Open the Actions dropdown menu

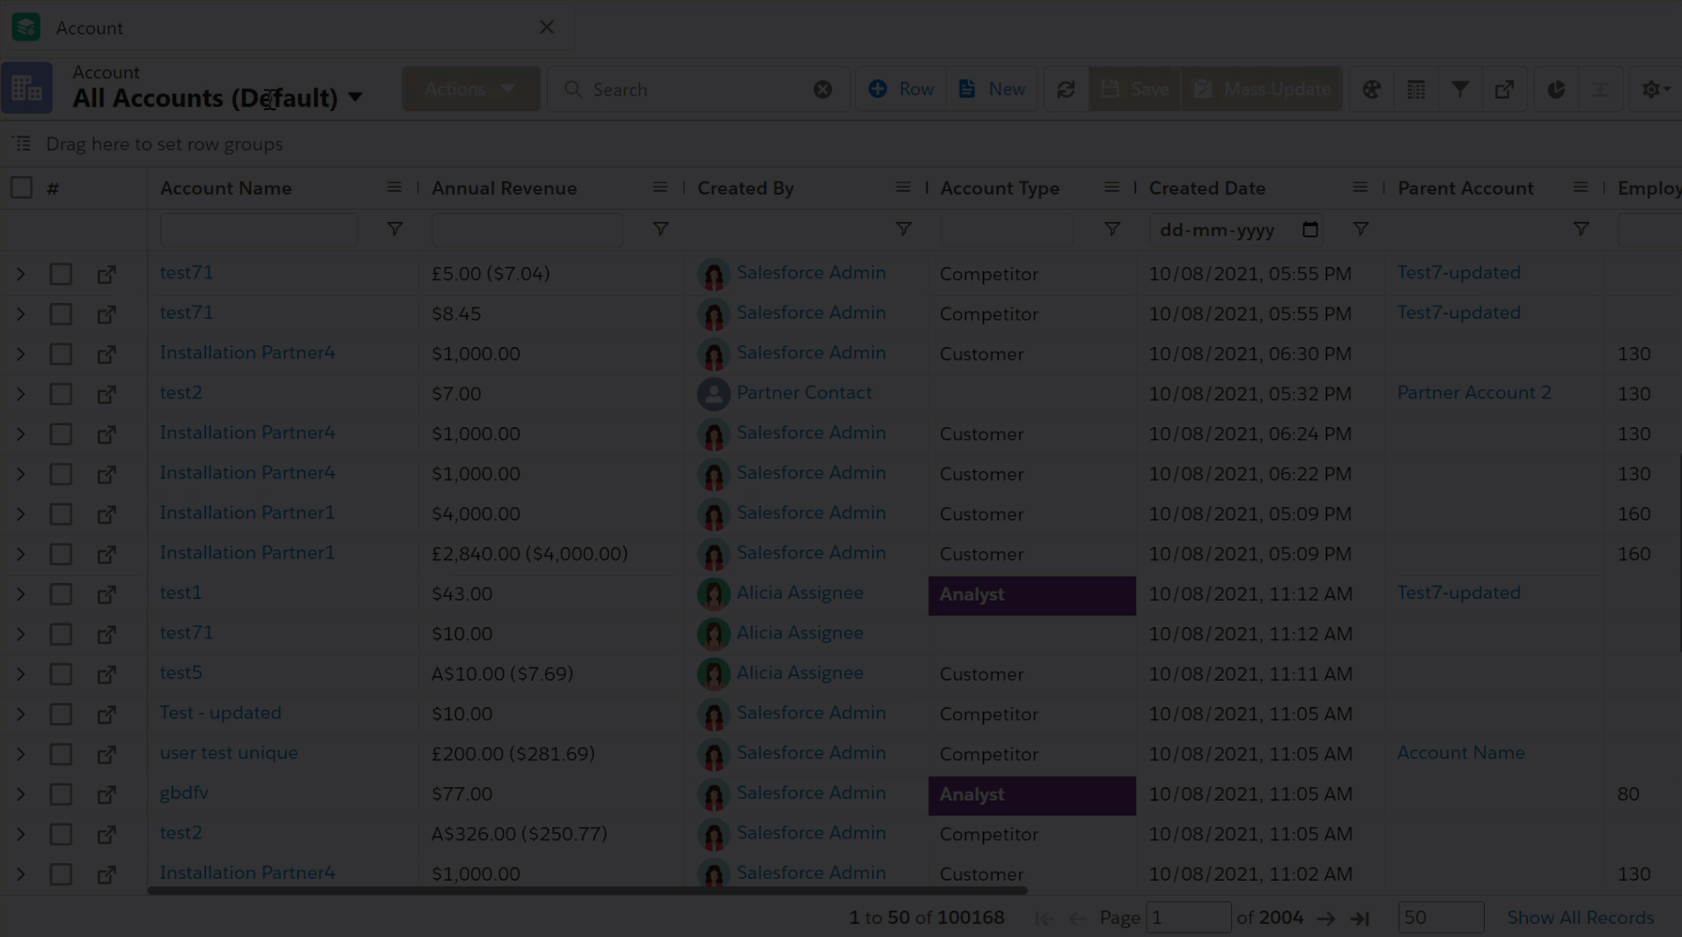[x=470, y=90]
